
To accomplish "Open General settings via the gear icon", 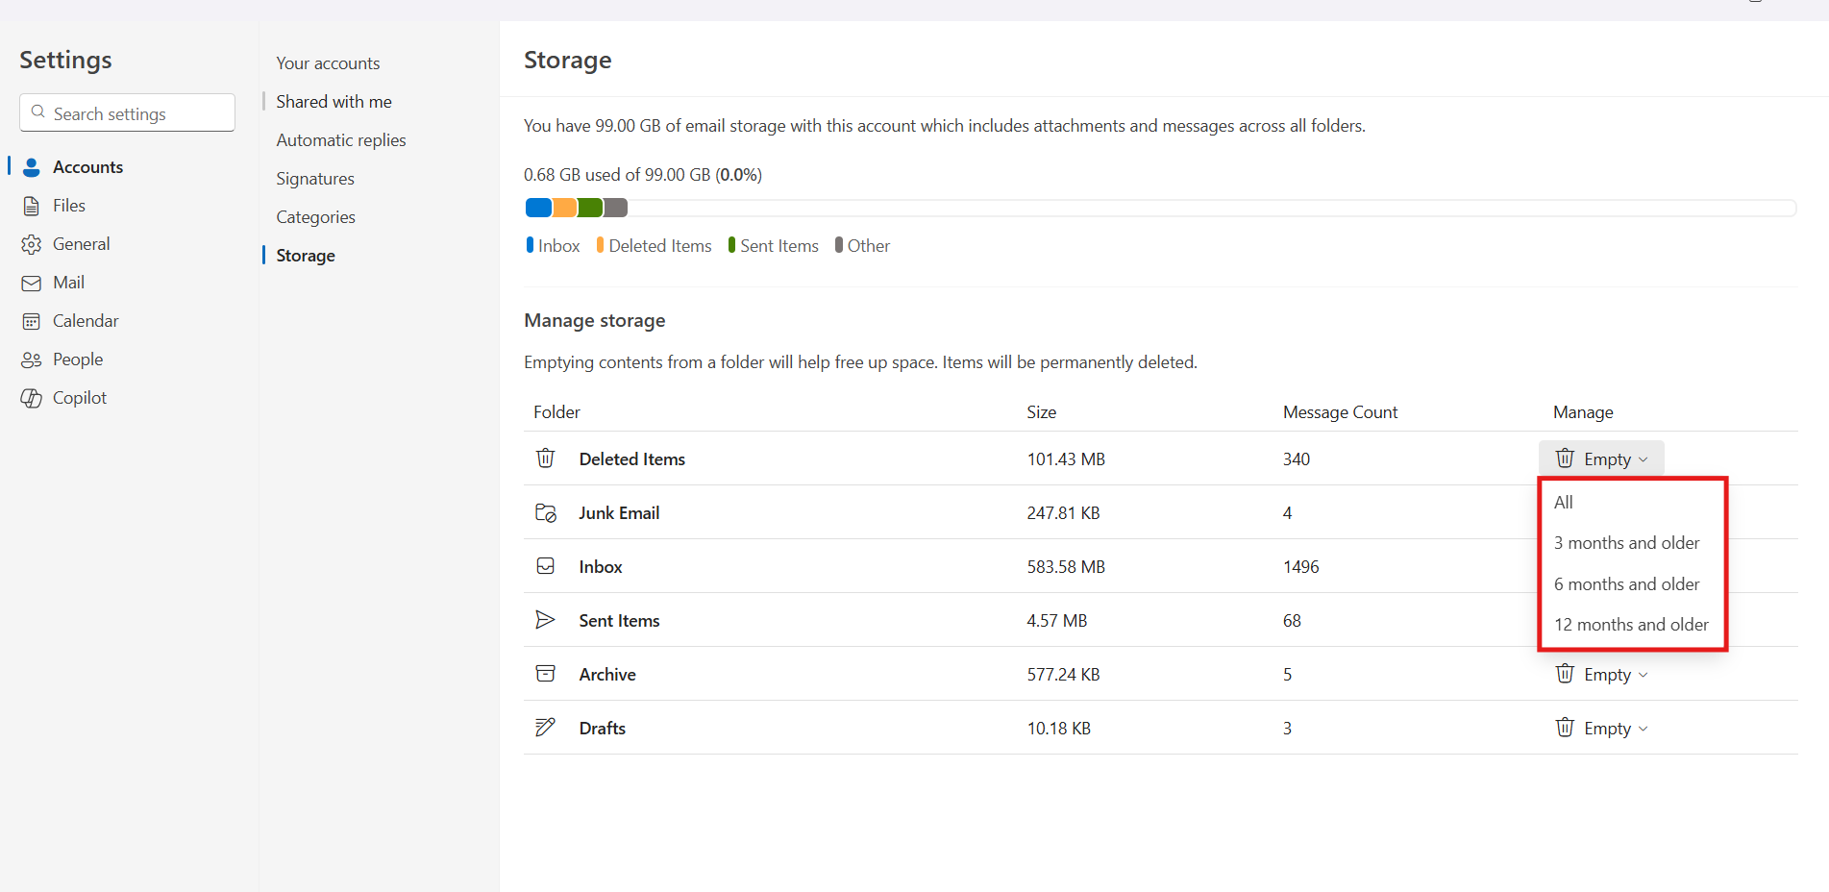I will coord(32,243).
